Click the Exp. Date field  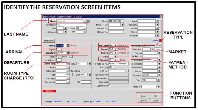click(x=112, y=67)
